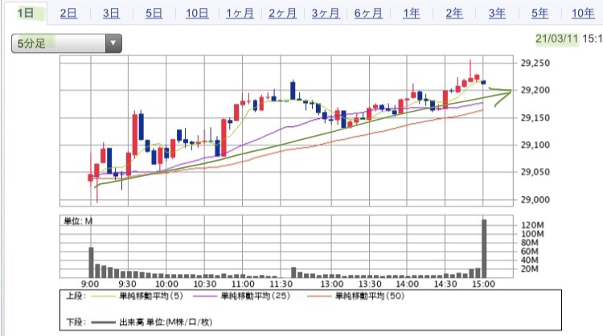Click the 11:00 time axis label
This screenshot has width=603, height=336.
click(x=243, y=284)
